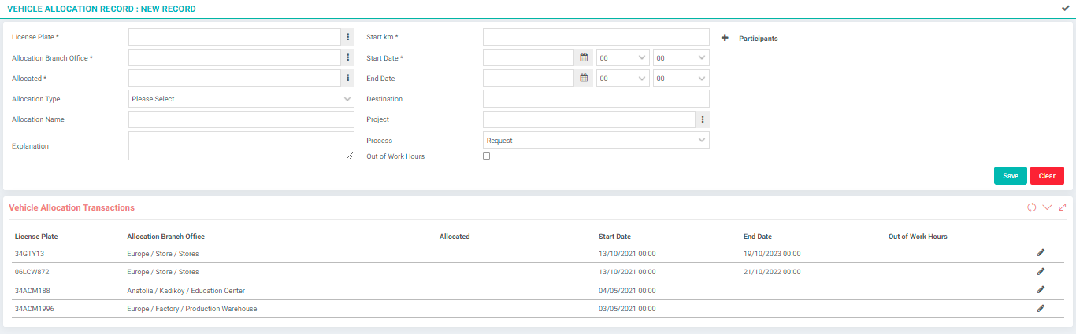The height and width of the screenshot is (334, 1076).
Task: Edit record 06LCW872 with pencil icon
Action: 1041,271
